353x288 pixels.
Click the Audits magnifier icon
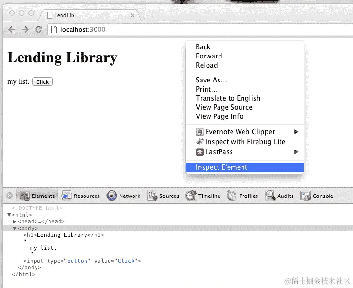270,196
